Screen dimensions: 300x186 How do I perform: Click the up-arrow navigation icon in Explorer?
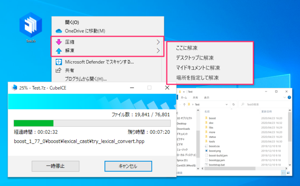tap(184, 104)
